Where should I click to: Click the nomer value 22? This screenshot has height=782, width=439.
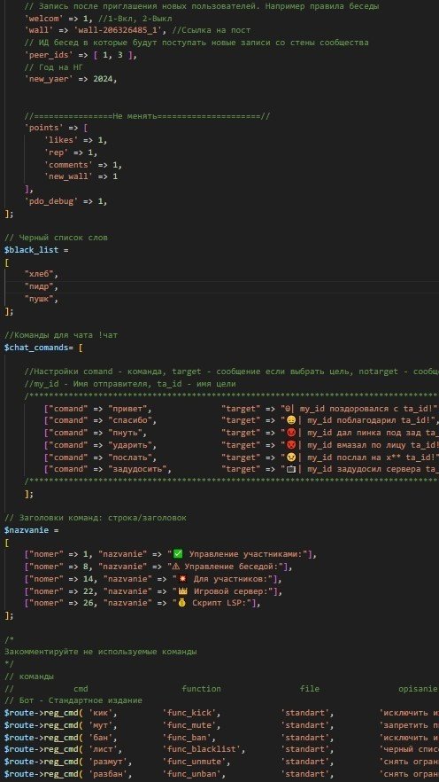click(x=89, y=591)
